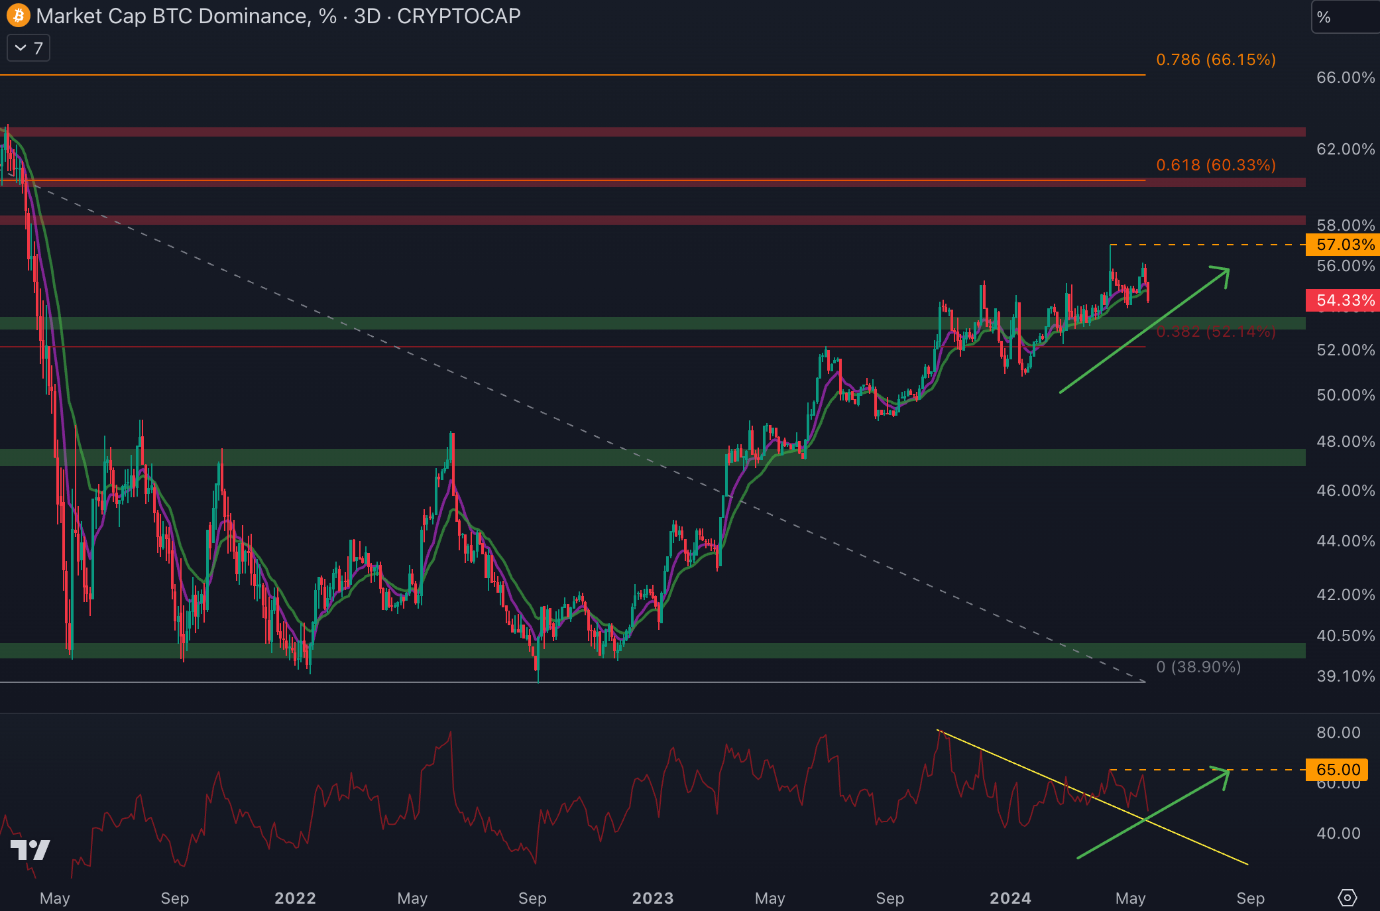Select the 0.786 (66.15%) Fibonacci label

tap(1216, 60)
